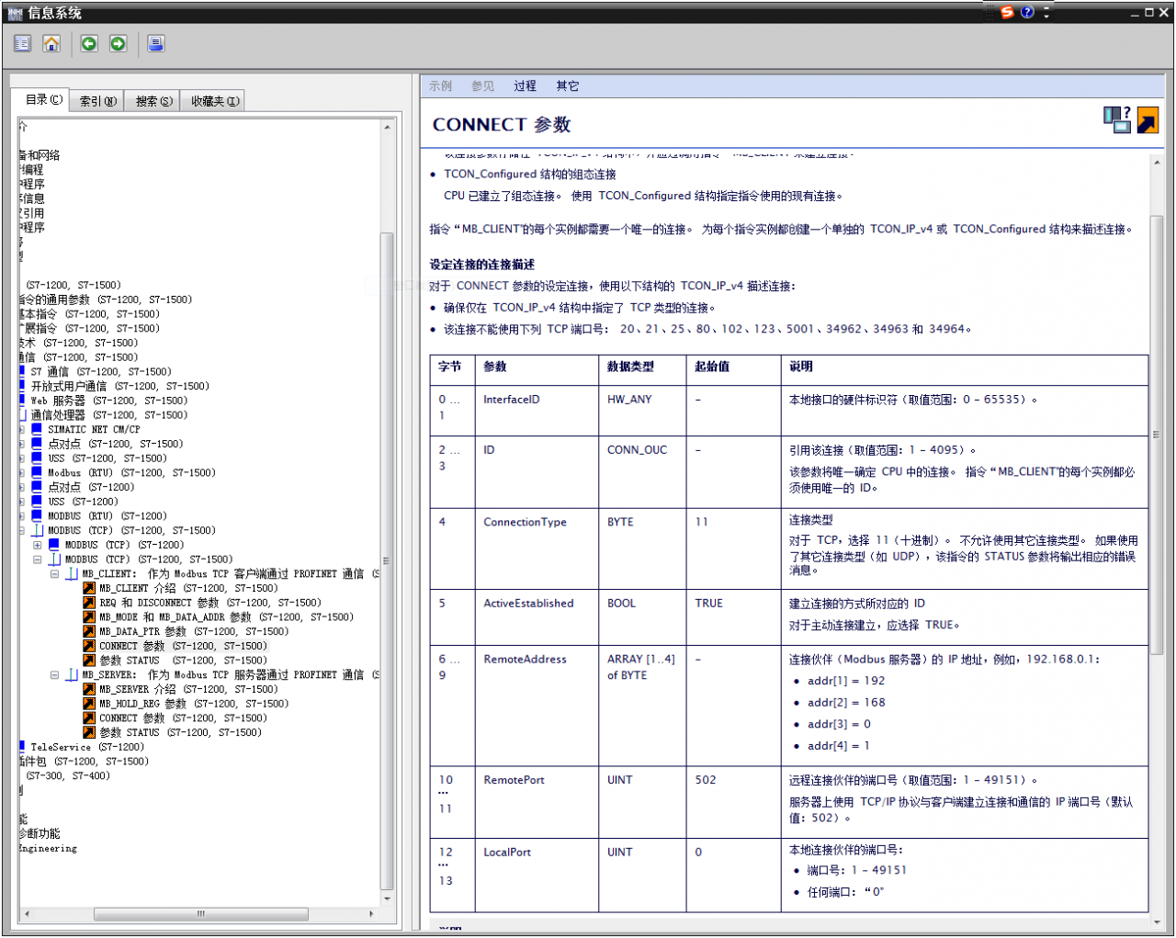
Task: Click the 信息系统 application icon in title bar
Action: tap(15, 13)
